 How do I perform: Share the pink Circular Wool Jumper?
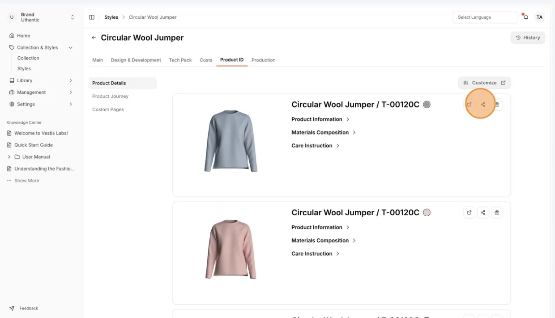pyautogui.click(x=483, y=213)
